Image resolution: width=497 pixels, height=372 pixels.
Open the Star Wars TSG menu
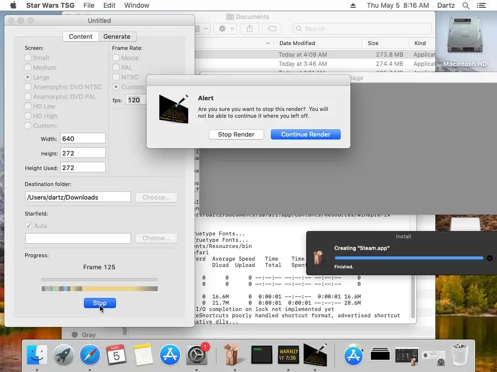coord(50,5)
